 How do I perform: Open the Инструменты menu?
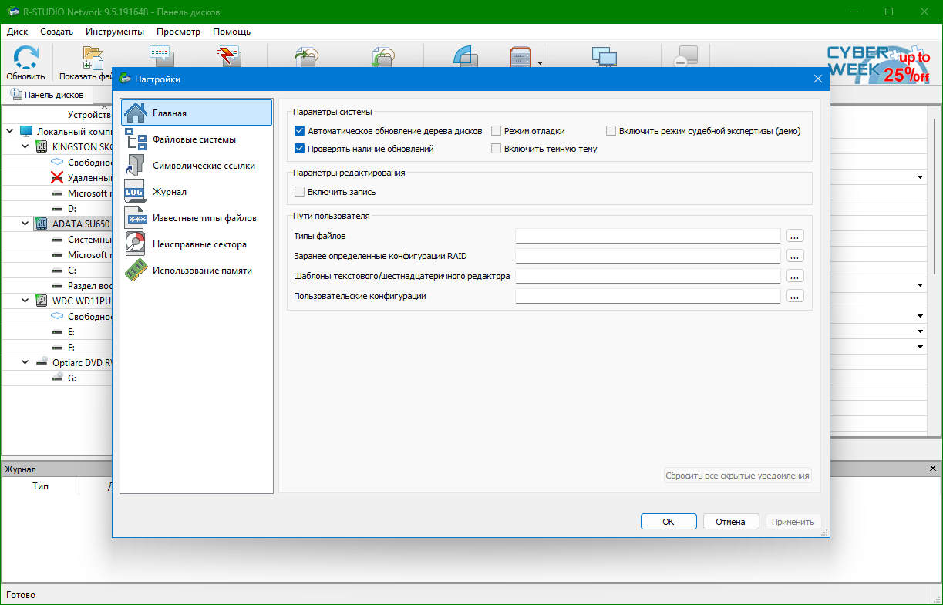(115, 32)
